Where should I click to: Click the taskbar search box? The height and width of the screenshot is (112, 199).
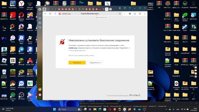click(x=70, y=109)
